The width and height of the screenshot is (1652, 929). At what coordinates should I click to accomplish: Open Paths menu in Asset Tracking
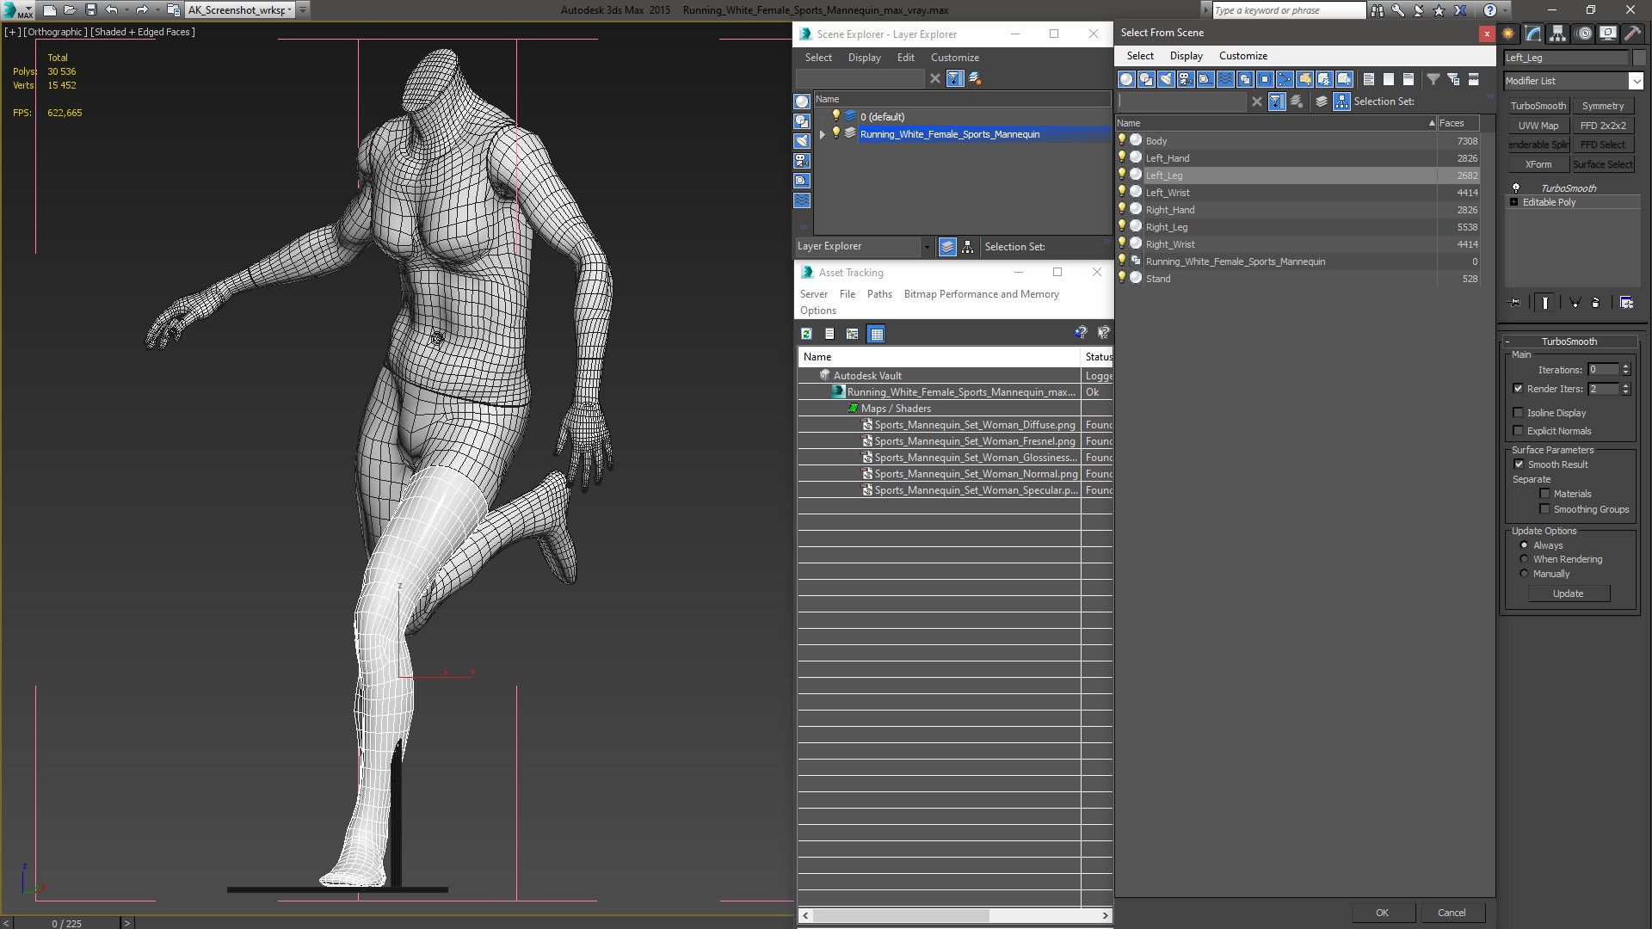pyautogui.click(x=879, y=294)
